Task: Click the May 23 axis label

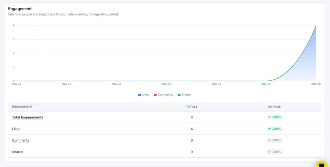Action: pos(166,84)
